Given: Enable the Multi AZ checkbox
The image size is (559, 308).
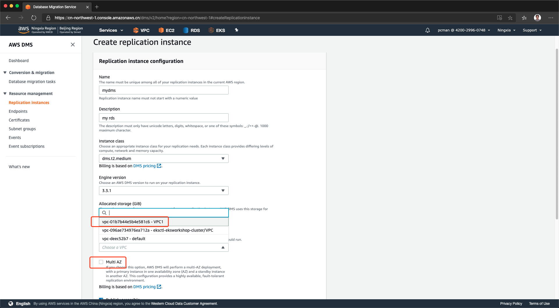Looking at the screenshot, I should [x=101, y=262].
